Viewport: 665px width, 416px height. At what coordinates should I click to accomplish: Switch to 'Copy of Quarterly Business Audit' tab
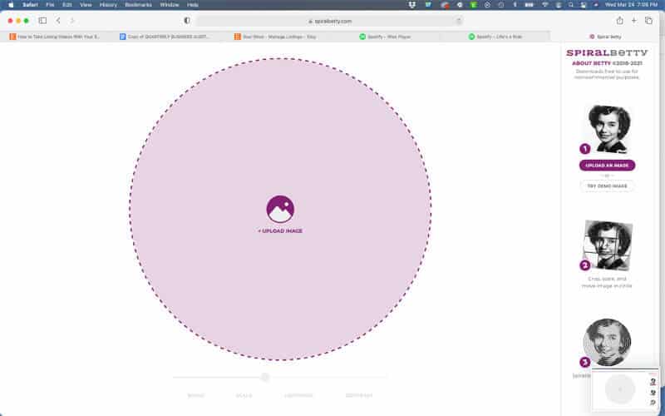[x=165, y=37]
